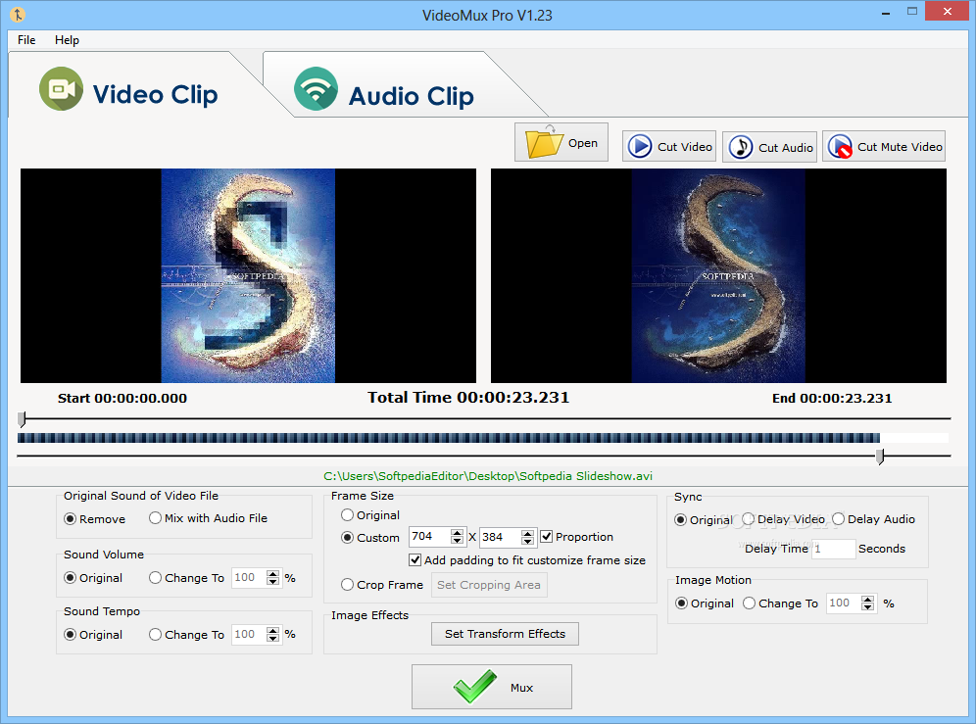Select Original image motion option
The width and height of the screenshot is (976, 724).
pyautogui.click(x=705, y=603)
